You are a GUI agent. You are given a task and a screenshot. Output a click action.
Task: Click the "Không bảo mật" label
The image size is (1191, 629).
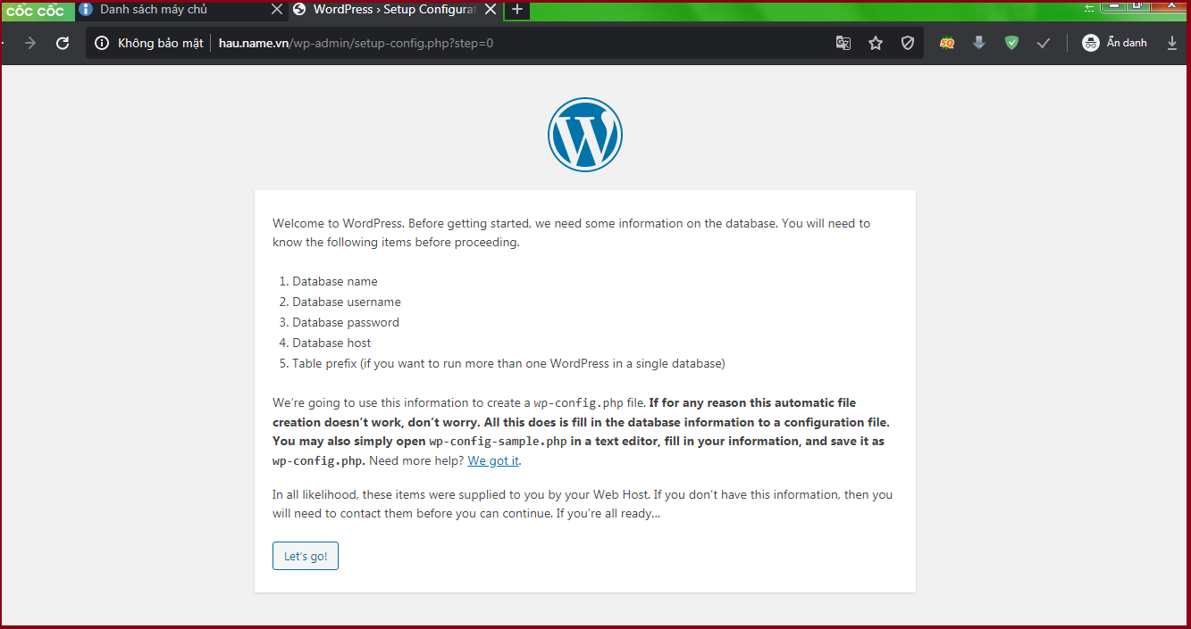pyautogui.click(x=161, y=43)
